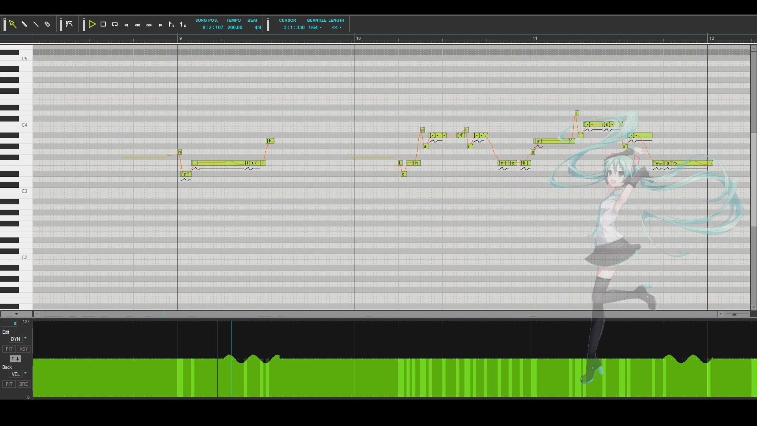Open the Length dropdown
Screen dimensions: 757x426
click(337, 28)
